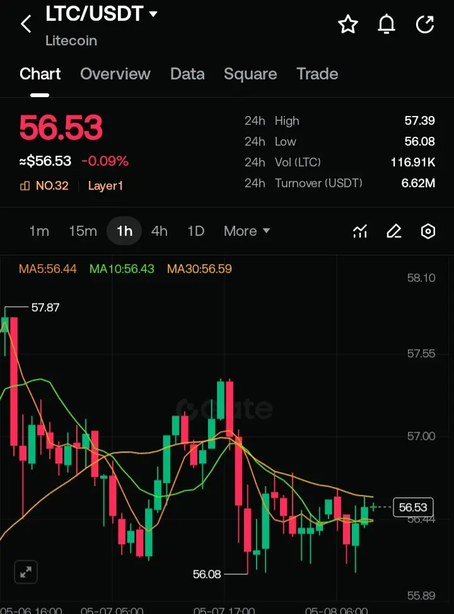Tap the MA5:56.44 indicator label
The image size is (454, 614).
click(x=48, y=269)
